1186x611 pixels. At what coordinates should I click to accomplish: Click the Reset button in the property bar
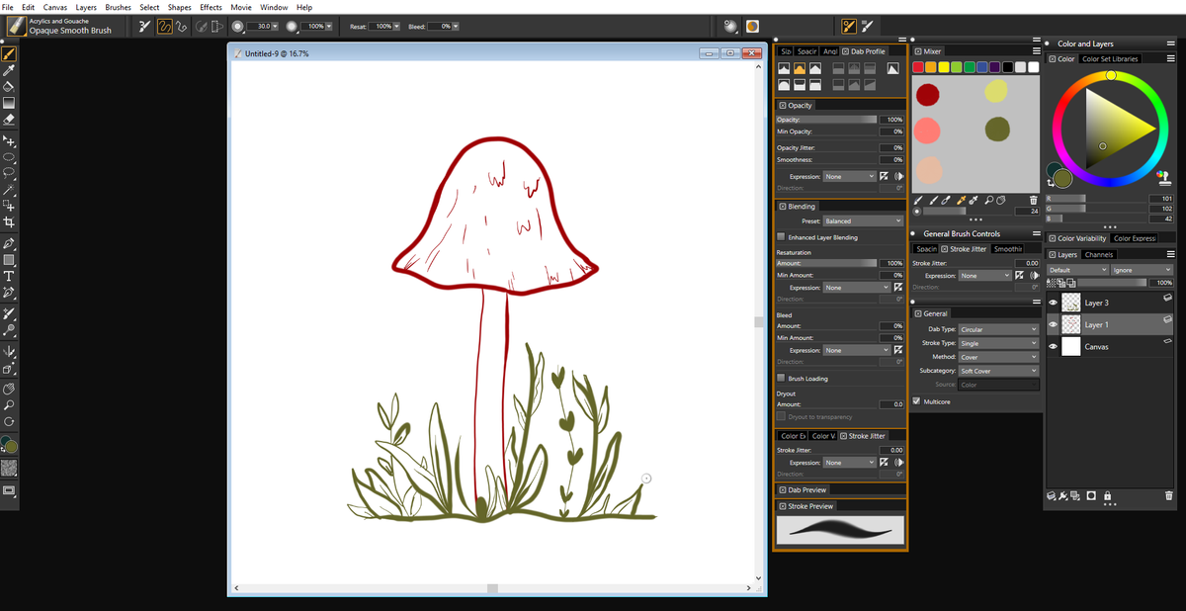360,27
